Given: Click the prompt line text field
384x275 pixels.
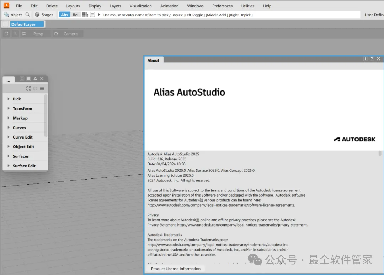Looking at the screenshot, I should tap(230, 15).
